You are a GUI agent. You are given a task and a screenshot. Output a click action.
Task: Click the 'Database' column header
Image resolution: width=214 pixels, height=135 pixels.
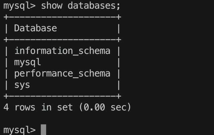[35, 28]
